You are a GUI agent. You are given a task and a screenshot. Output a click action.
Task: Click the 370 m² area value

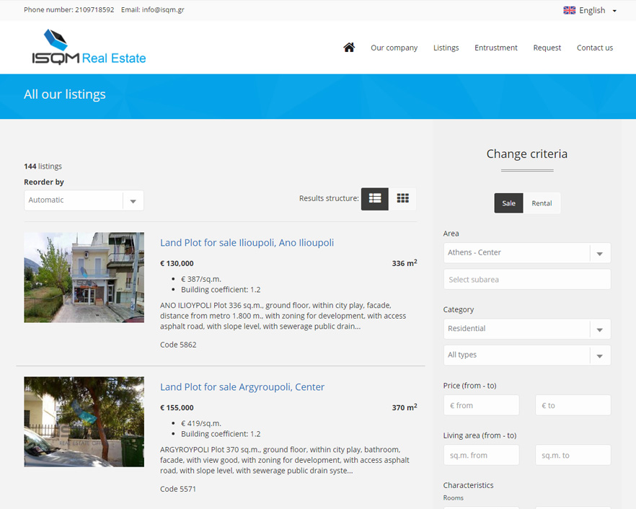405,407
